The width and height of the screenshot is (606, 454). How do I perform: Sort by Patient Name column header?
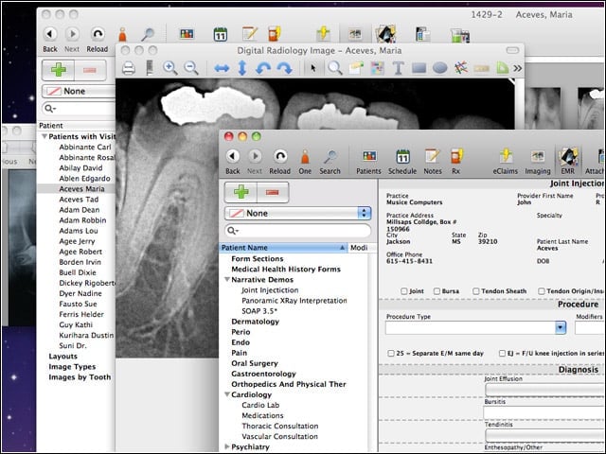(284, 248)
